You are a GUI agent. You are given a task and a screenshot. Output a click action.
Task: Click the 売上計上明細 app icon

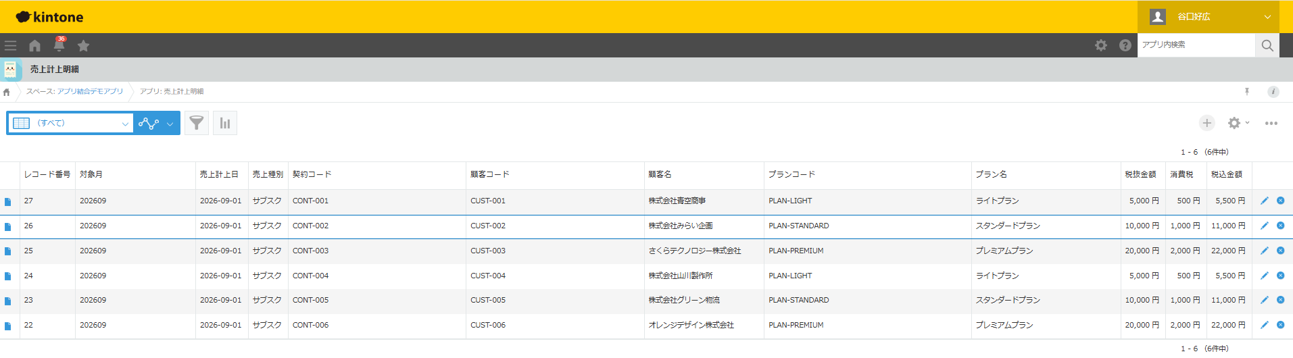pyautogui.click(x=10, y=70)
